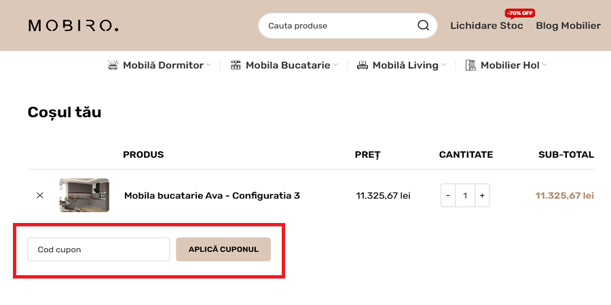Click the -70% OFF badge

pyautogui.click(x=519, y=13)
